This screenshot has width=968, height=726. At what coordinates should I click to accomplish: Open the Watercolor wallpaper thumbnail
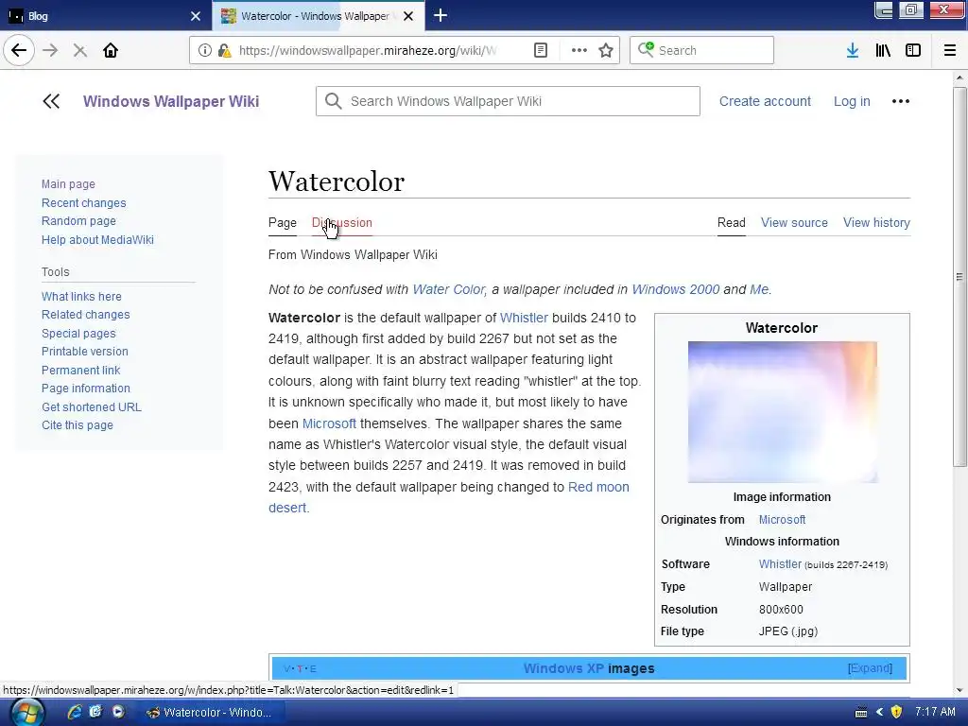(782, 412)
